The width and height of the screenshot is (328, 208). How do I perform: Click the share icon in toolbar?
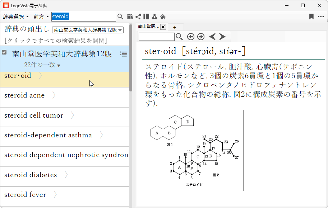click(x=138, y=16)
